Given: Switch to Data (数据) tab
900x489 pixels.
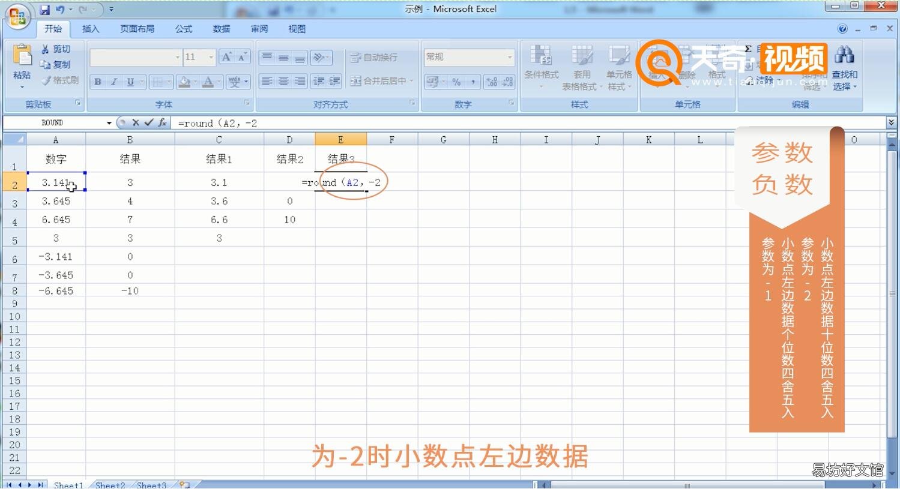Looking at the screenshot, I should coord(222,29).
